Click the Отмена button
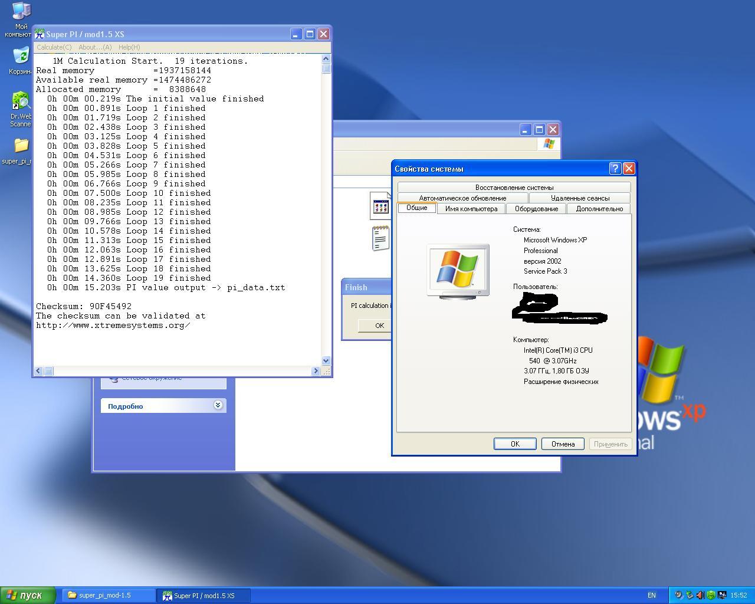755x604 pixels. click(x=563, y=444)
